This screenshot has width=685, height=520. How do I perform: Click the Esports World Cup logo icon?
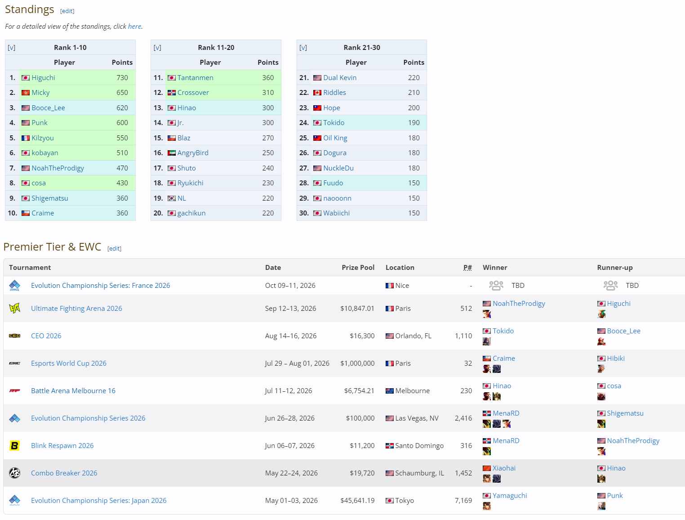[14, 363]
